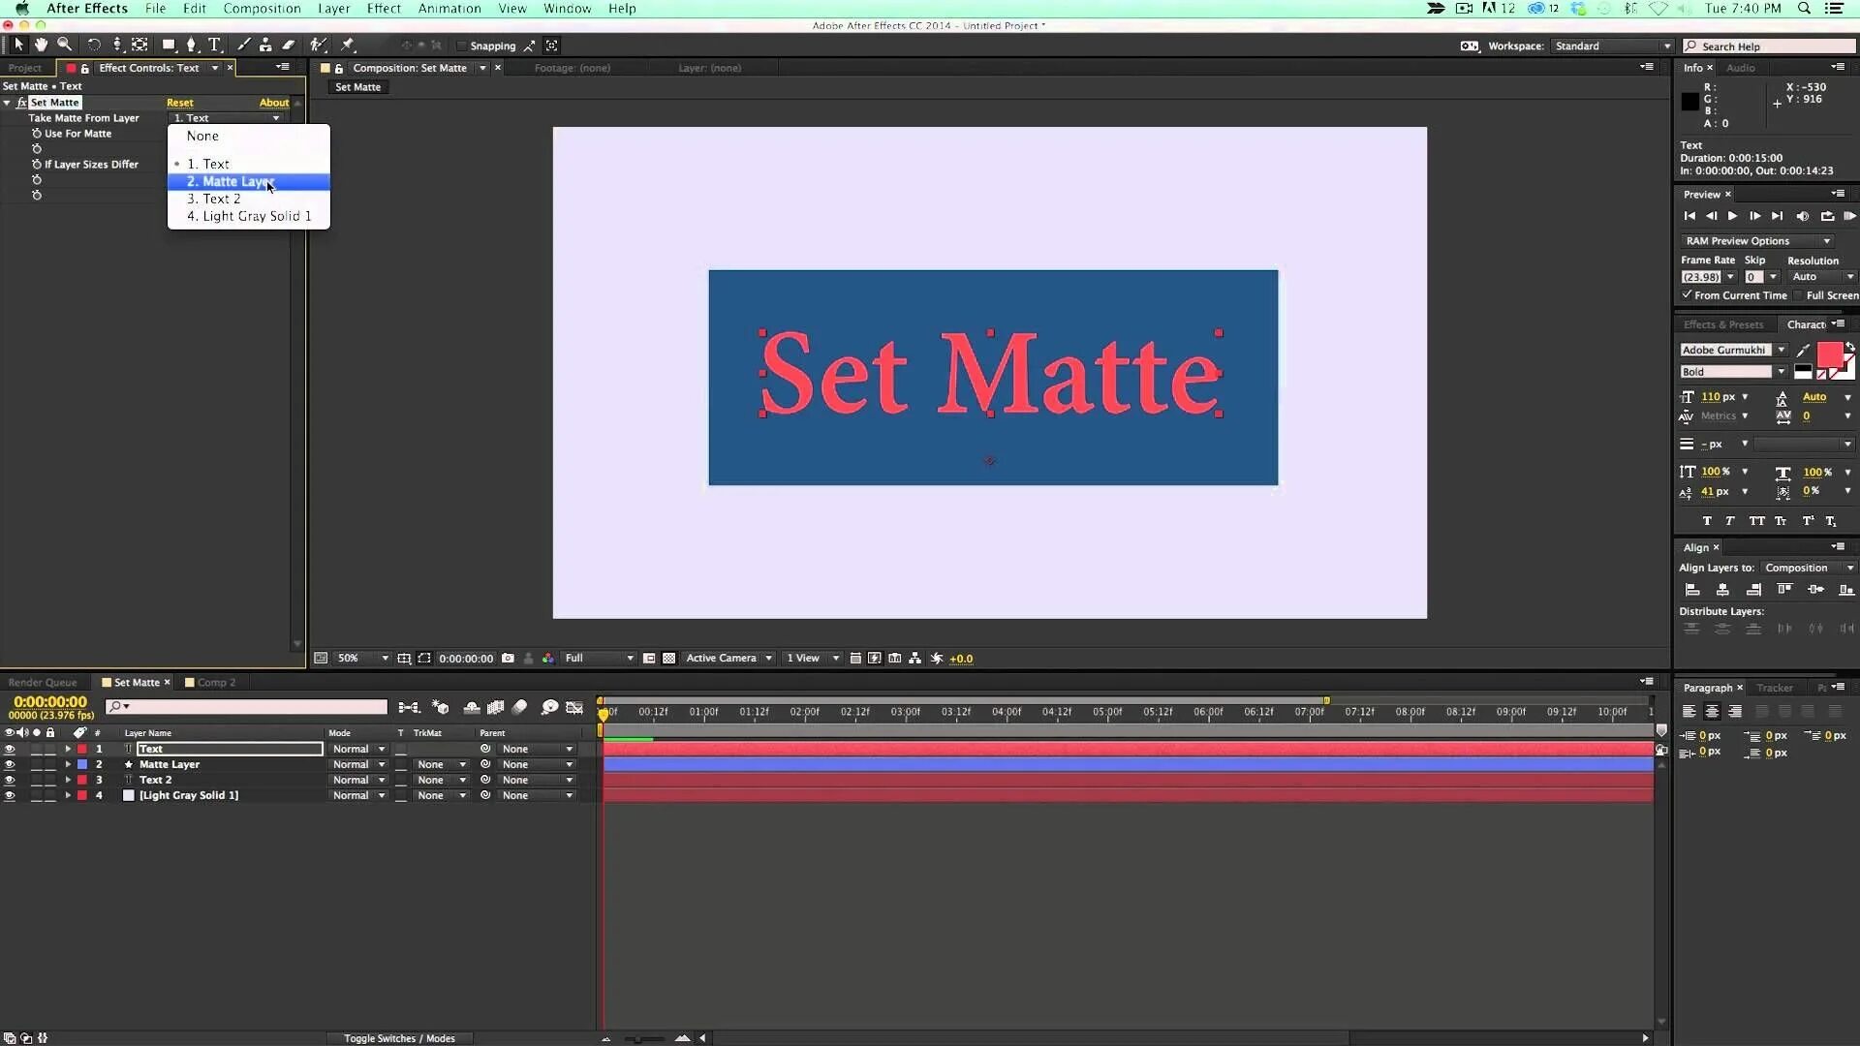Viewport: 1860px width, 1046px height.
Task: Open the Composition menu
Action: (x=262, y=9)
